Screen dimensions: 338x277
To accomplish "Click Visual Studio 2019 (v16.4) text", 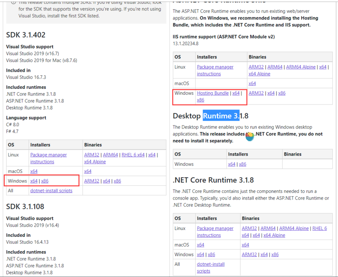I will 33,225.
